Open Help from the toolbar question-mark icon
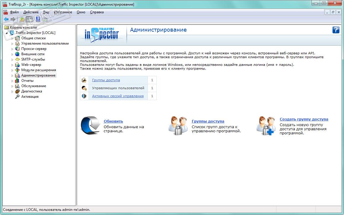344x215 pixels. 38,19
